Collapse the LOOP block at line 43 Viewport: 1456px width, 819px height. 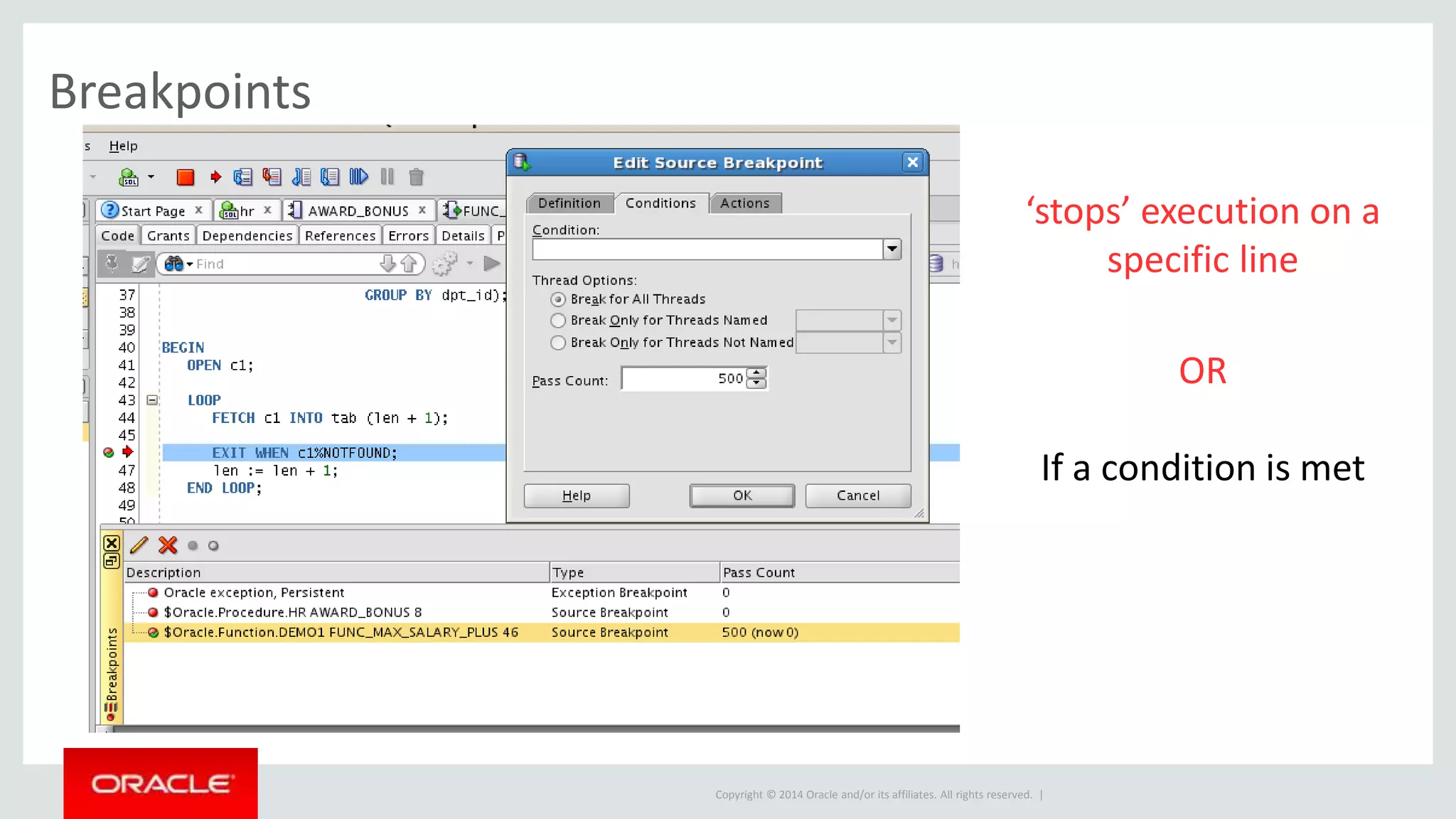coord(152,400)
